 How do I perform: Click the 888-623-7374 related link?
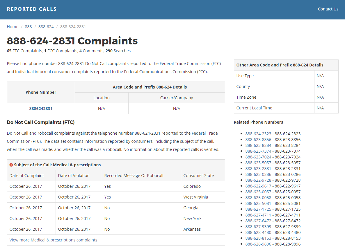[259, 151]
